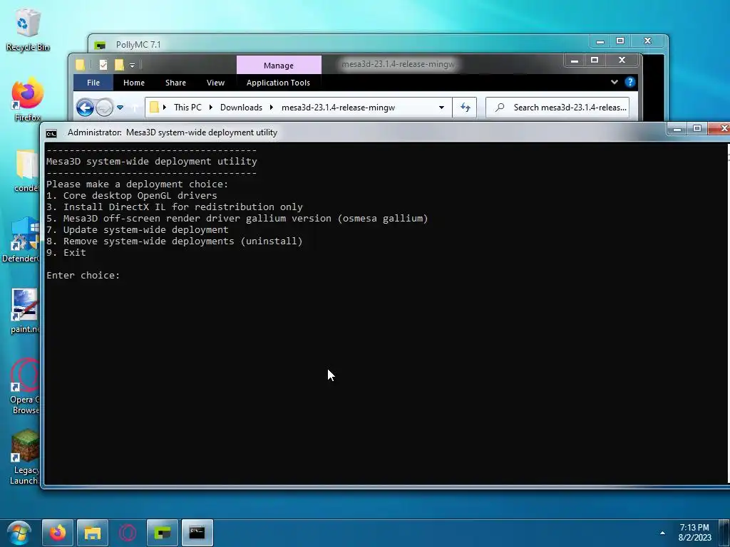The image size is (730, 547).
Task: Switch to Firefox in the taskbar
Action: (x=58, y=533)
